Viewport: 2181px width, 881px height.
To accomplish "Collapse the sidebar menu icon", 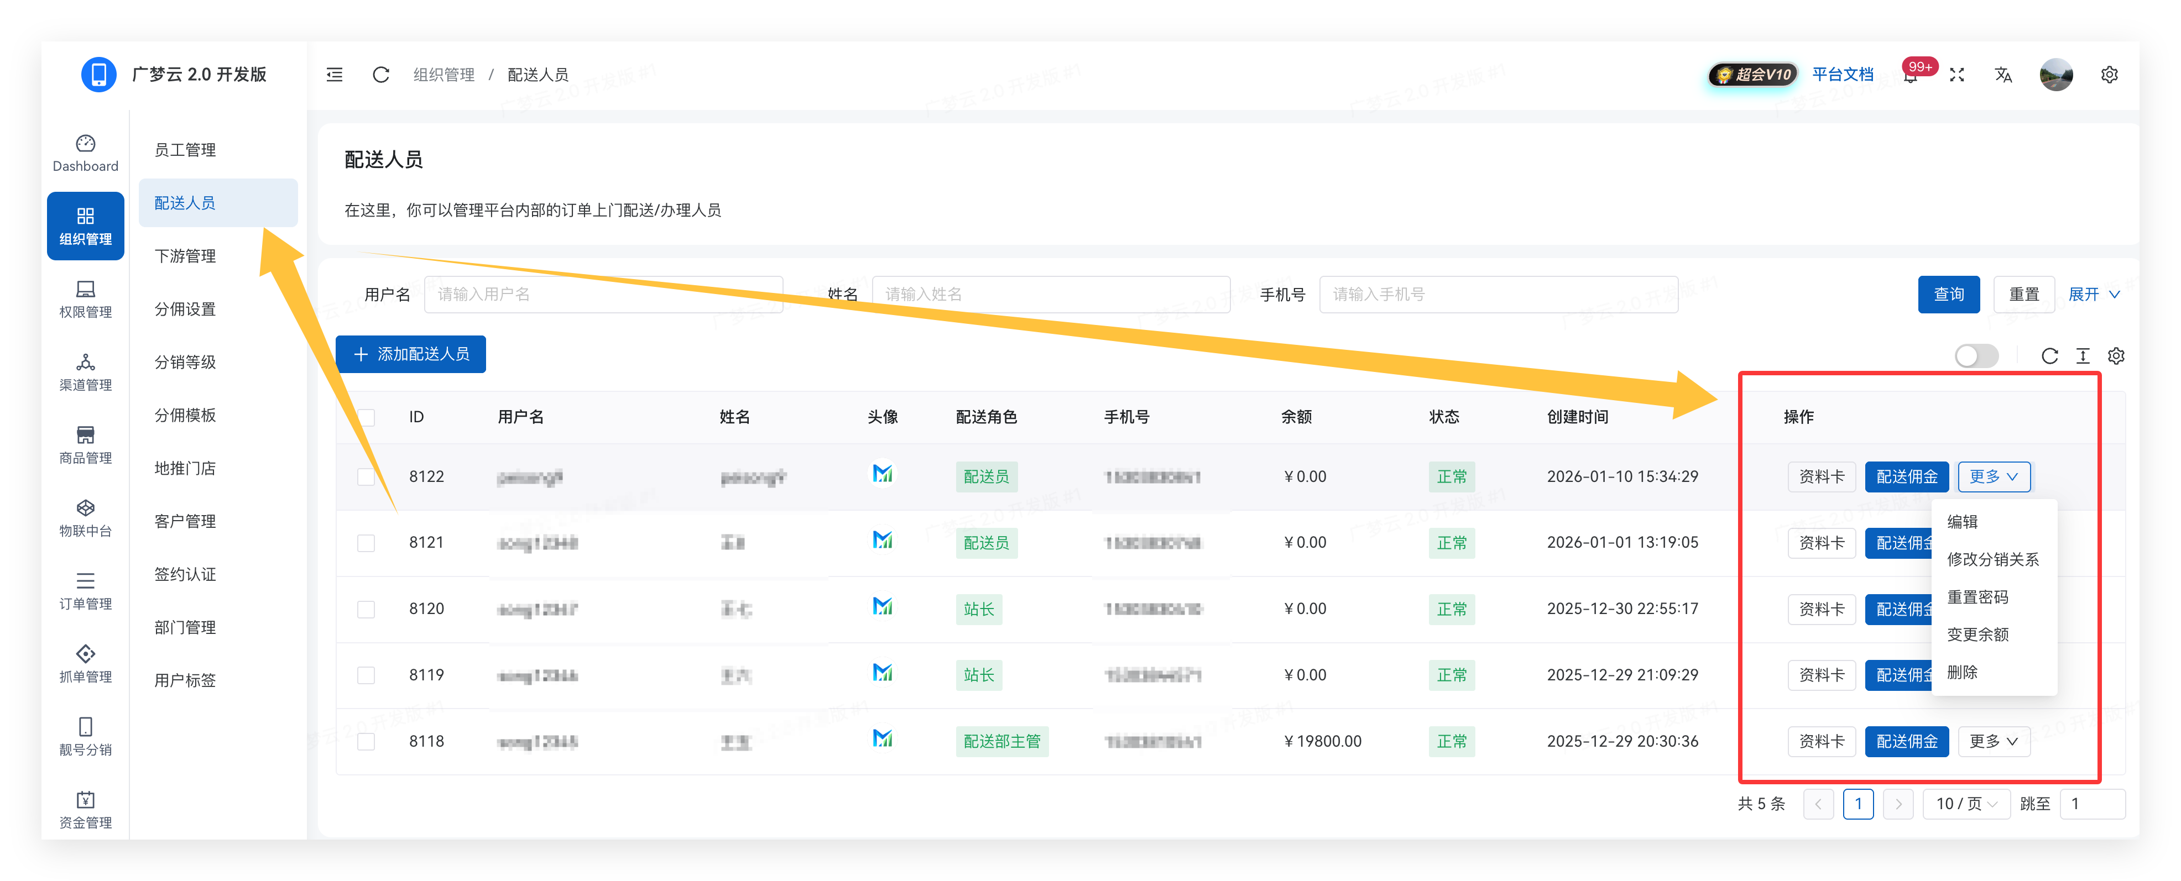I will pyautogui.click(x=335, y=75).
